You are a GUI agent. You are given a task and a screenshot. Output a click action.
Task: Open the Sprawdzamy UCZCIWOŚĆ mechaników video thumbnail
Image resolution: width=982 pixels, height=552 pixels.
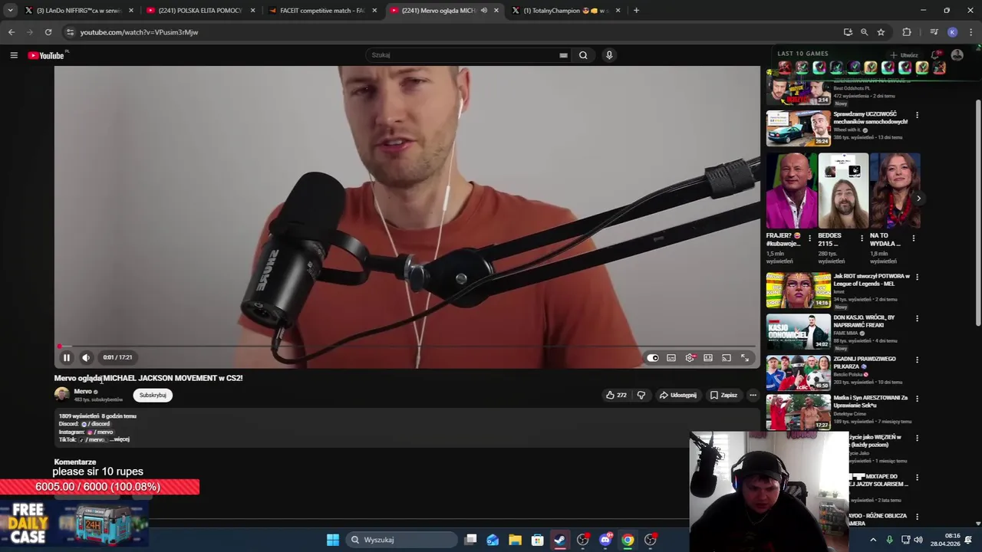(x=798, y=128)
